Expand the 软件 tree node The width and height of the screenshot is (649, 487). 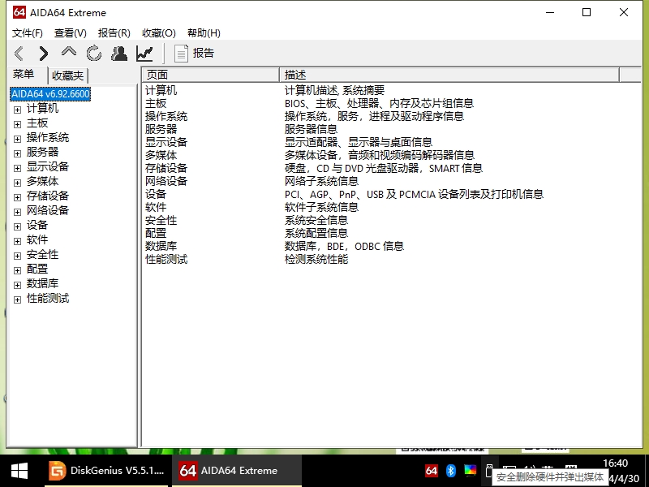click(17, 241)
